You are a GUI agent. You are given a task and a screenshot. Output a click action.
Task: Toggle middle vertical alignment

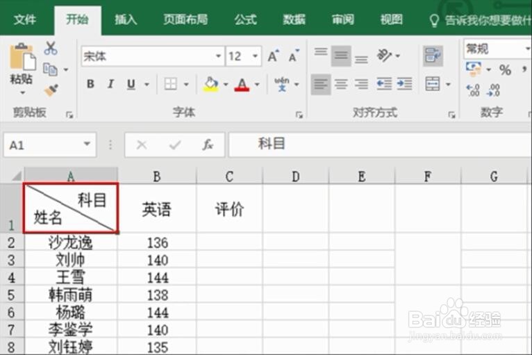pyautogui.click(x=341, y=56)
